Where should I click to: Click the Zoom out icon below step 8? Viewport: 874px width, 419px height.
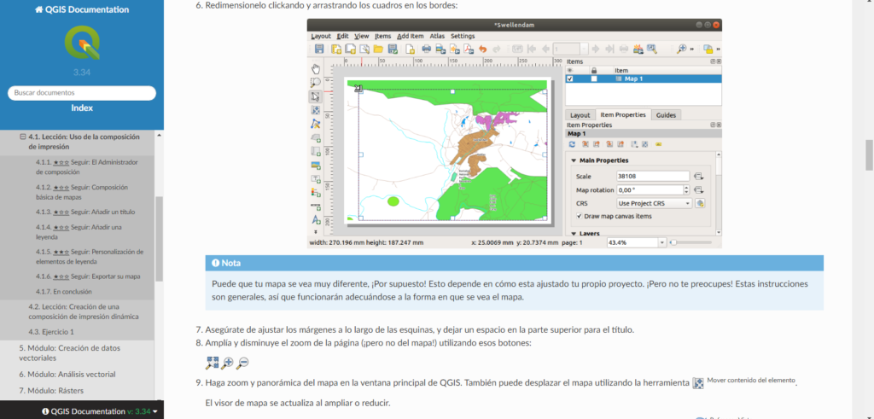(242, 364)
